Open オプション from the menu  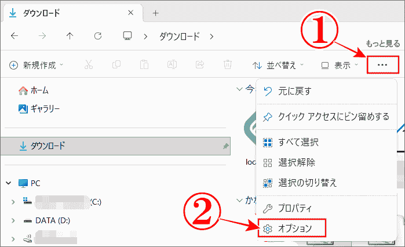tap(292, 228)
